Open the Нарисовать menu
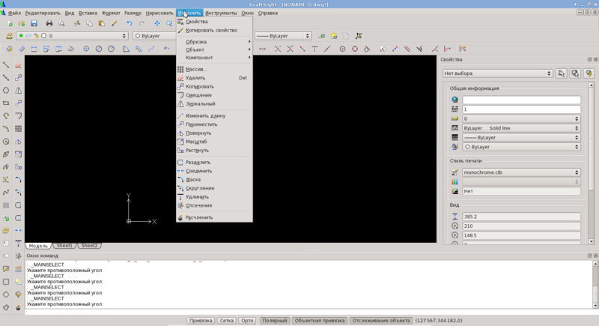Image resolution: width=599 pixels, height=326 pixels. click(159, 13)
